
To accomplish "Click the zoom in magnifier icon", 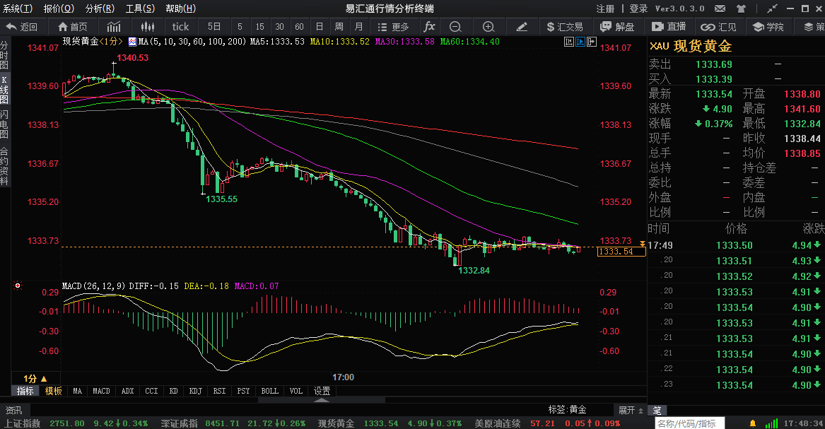I will (488, 27).
